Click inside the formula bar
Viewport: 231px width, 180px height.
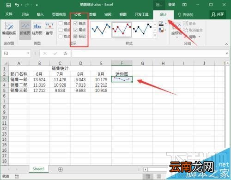148,54
